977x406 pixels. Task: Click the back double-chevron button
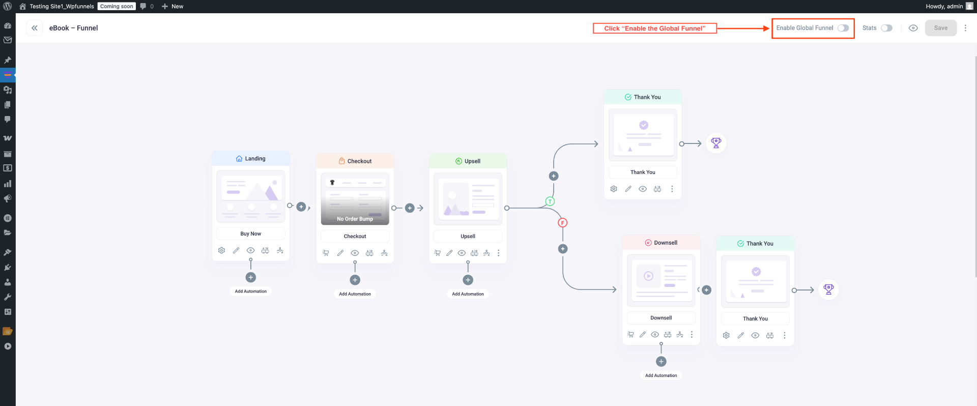35,28
